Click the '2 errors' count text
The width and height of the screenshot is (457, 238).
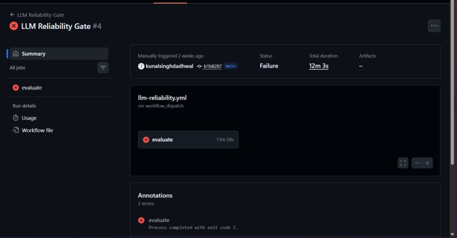click(x=146, y=203)
